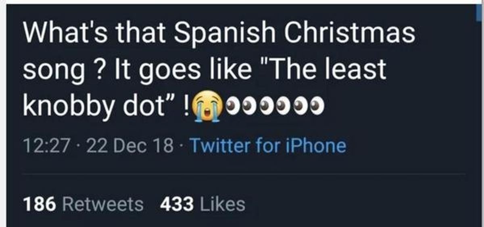The image size is (484, 227).
Task: Click the number 186 retweet count
Action: click(40, 204)
